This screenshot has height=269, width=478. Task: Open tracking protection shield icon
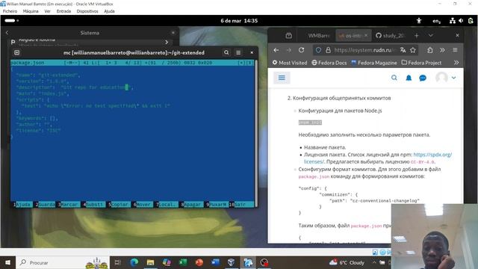point(318,50)
